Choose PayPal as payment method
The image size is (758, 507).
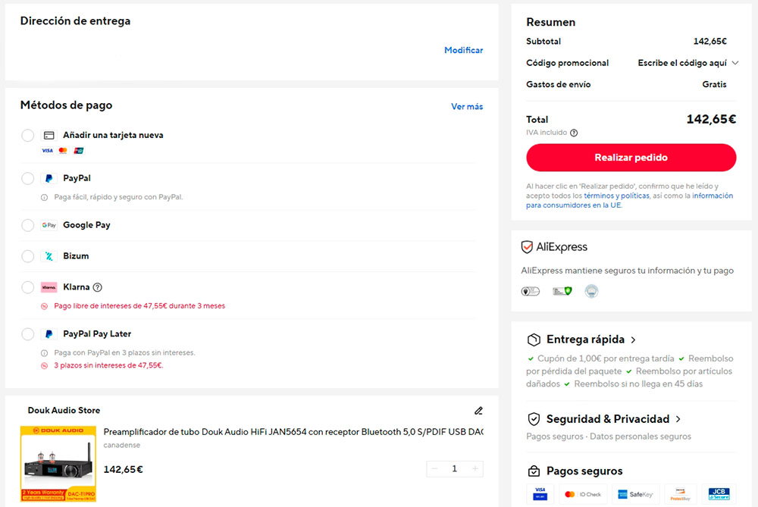(x=27, y=178)
